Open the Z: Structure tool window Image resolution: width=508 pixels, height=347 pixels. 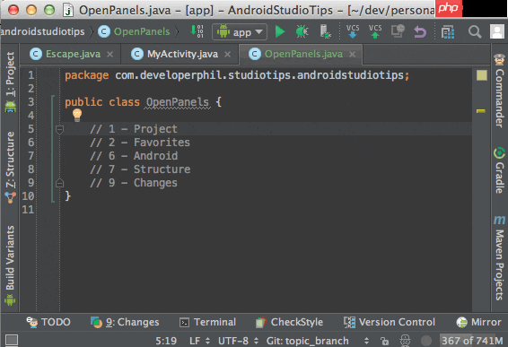coord(10,167)
